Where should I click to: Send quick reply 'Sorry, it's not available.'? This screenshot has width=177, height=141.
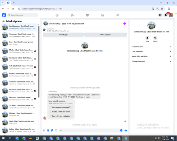[x=61, y=116]
